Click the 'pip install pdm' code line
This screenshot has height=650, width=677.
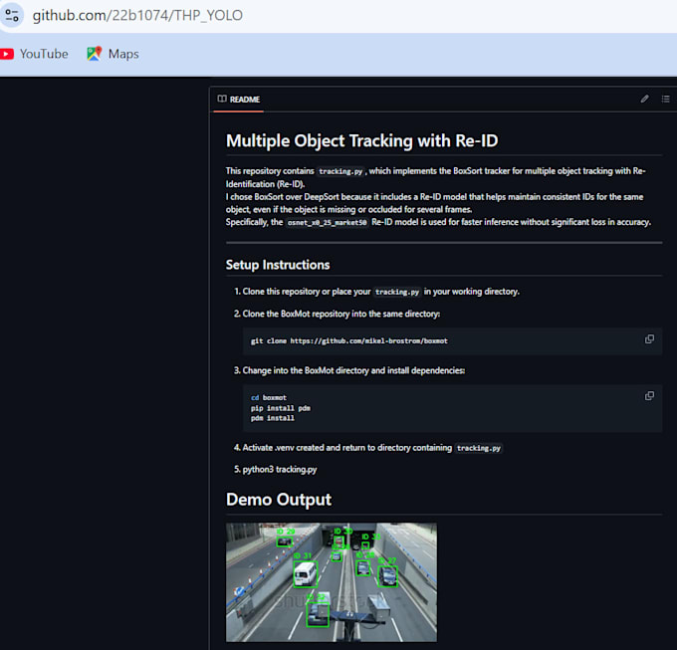coord(280,408)
